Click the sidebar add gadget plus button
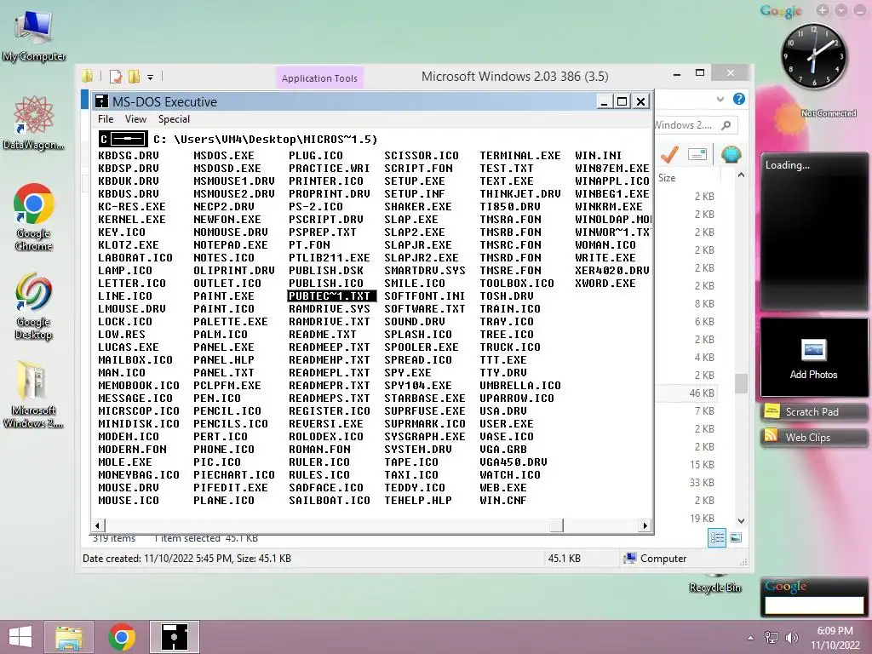The image size is (872, 654). point(823,10)
